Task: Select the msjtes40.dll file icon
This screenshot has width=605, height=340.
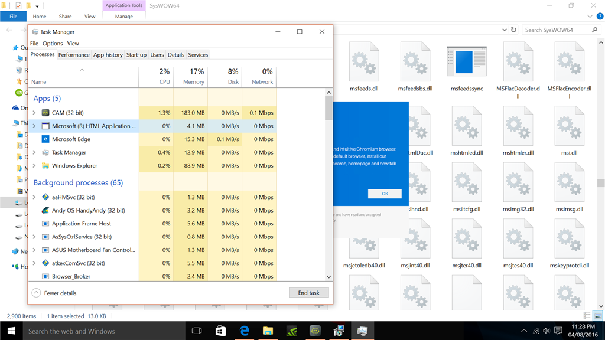Action: (x=518, y=239)
